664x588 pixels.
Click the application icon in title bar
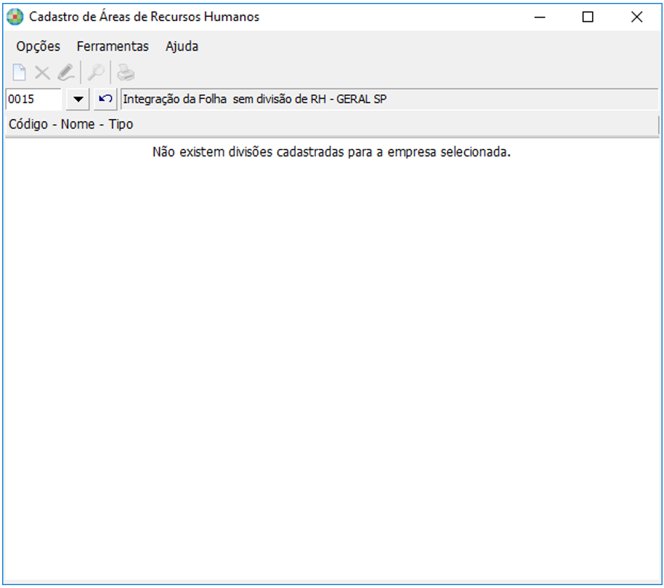pyautogui.click(x=15, y=17)
